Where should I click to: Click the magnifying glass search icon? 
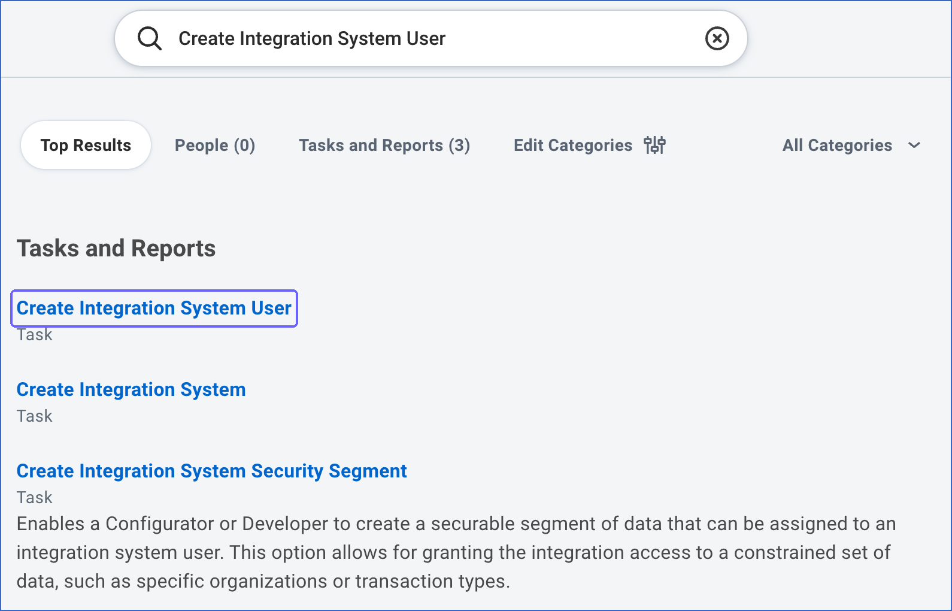click(x=149, y=39)
